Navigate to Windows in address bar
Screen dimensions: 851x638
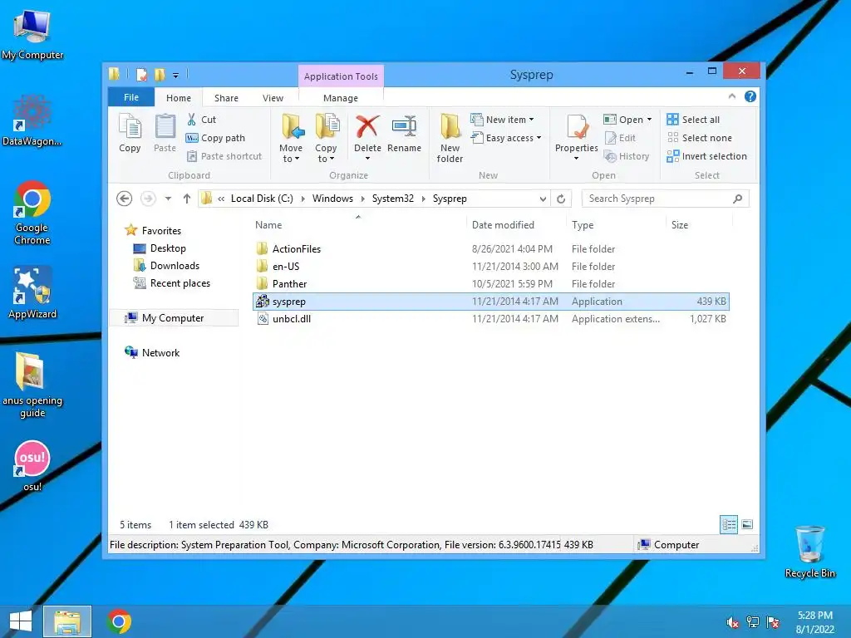tap(332, 199)
